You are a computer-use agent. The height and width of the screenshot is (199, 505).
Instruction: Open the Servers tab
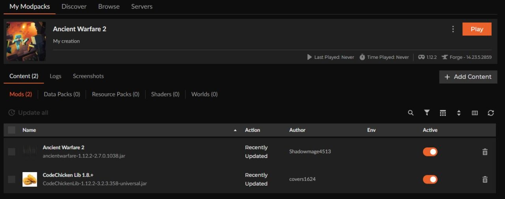[x=142, y=7]
